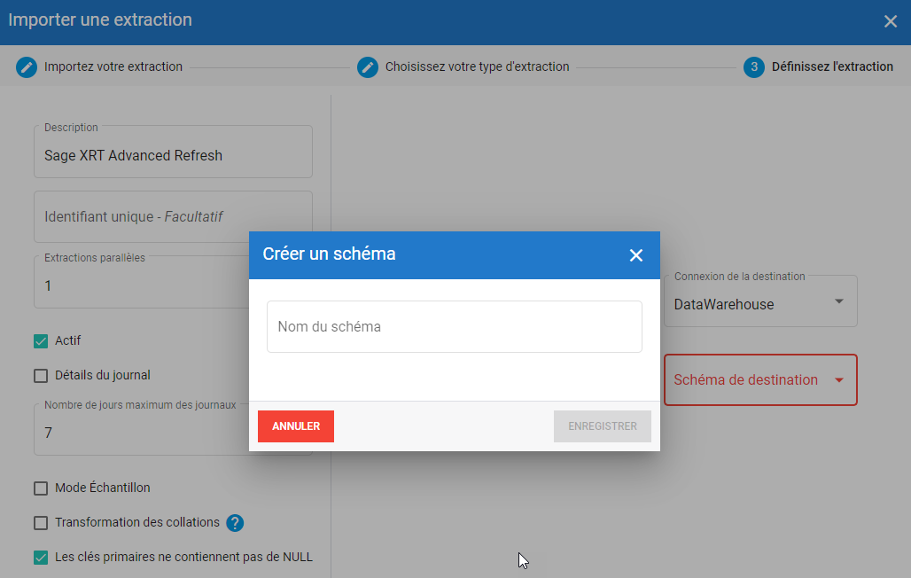Go to Importez votre extraction step label
The width and height of the screenshot is (911, 578).
[113, 66]
